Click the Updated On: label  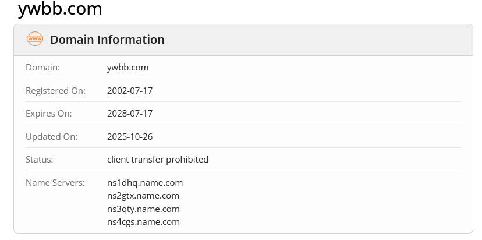pyautogui.click(x=51, y=137)
